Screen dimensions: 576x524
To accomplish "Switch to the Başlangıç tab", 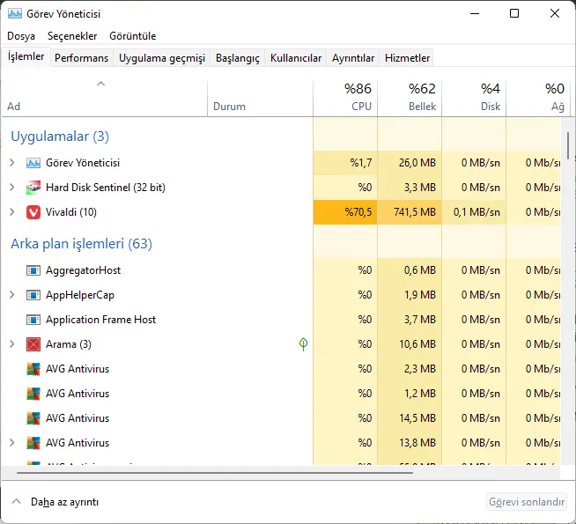I will (x=238, y=58).
